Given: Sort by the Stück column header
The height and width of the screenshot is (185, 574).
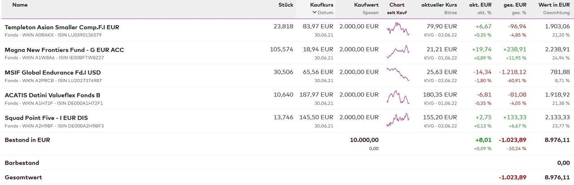Looking at the screenshot, I should pyautogui.click(x=286, y=5).
